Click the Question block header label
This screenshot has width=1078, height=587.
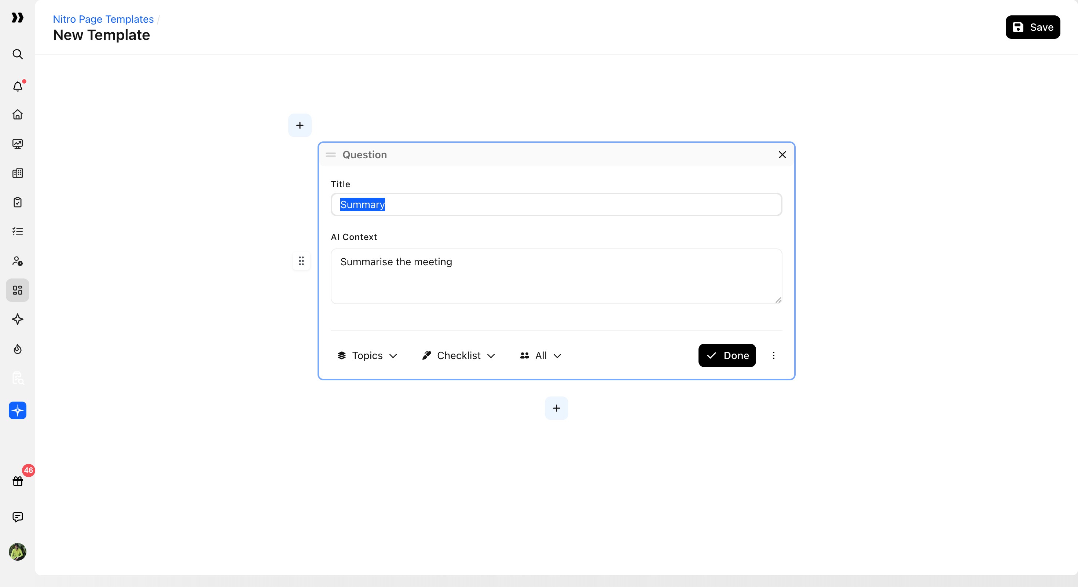(364, 155)
